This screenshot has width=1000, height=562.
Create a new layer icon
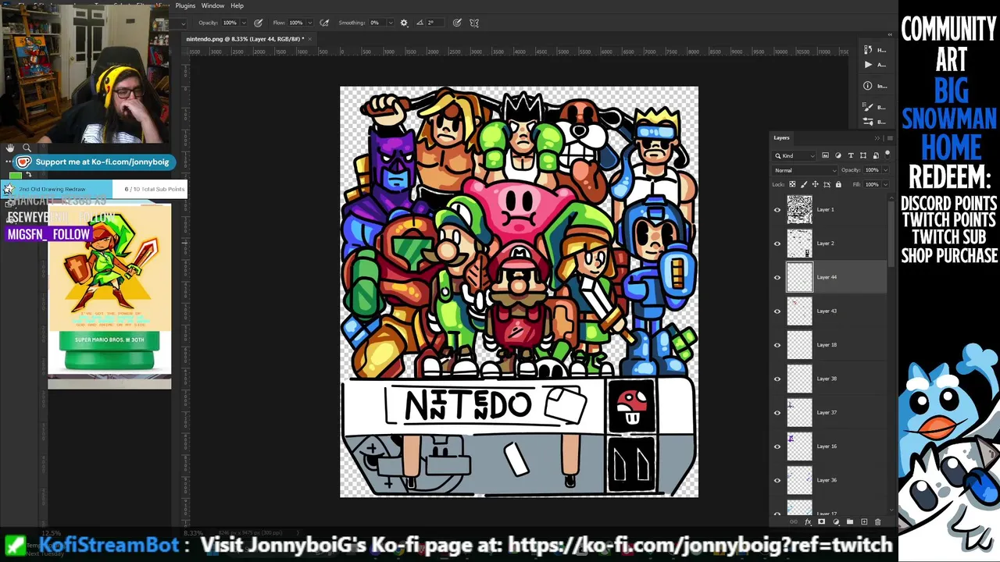[x=864, y=521]
